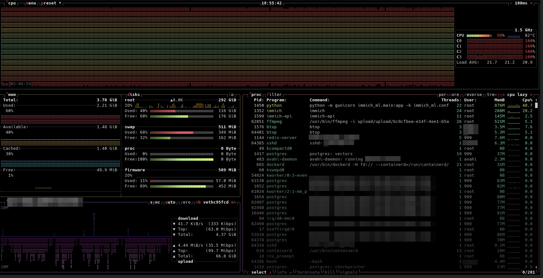This screenshot has width=543, height=278.
Task: Toggle io mode in disks panel
Action: click(x=231, y=95)
